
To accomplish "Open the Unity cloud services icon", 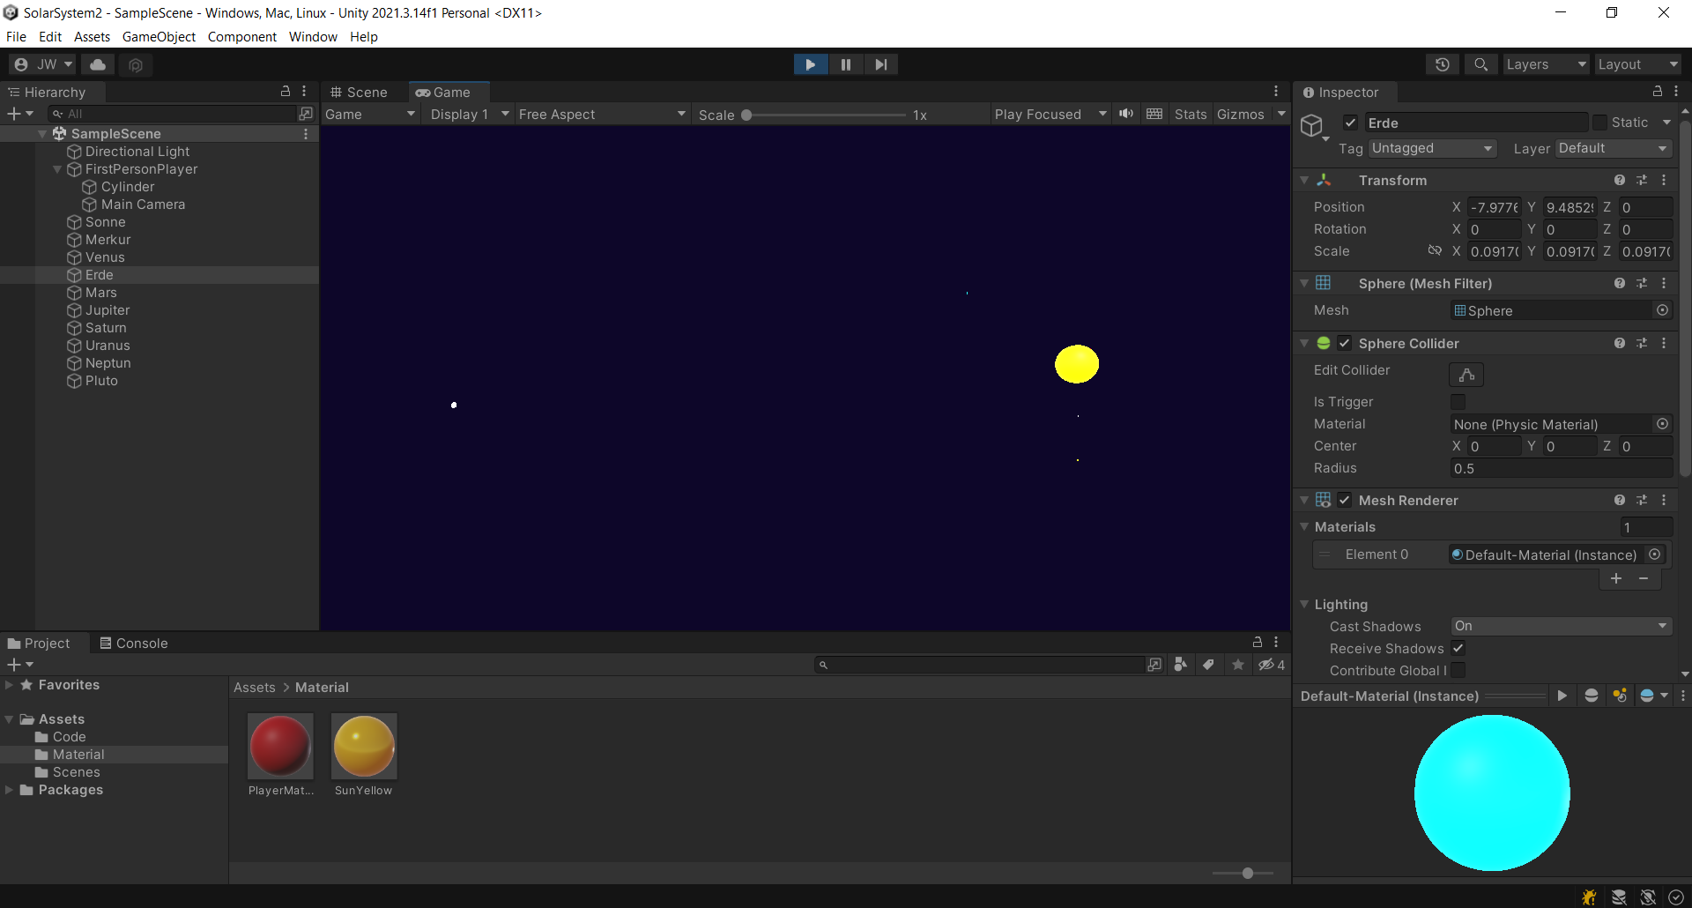I will tap(97, 63).
